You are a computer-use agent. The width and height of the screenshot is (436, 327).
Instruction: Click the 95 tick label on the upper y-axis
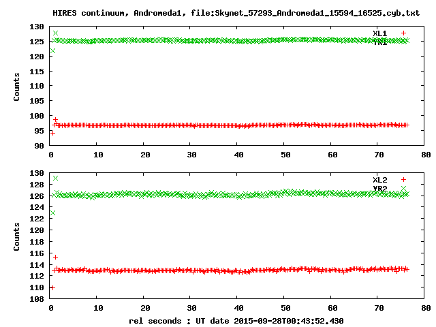pyautogui.click(x=40, y=131)
